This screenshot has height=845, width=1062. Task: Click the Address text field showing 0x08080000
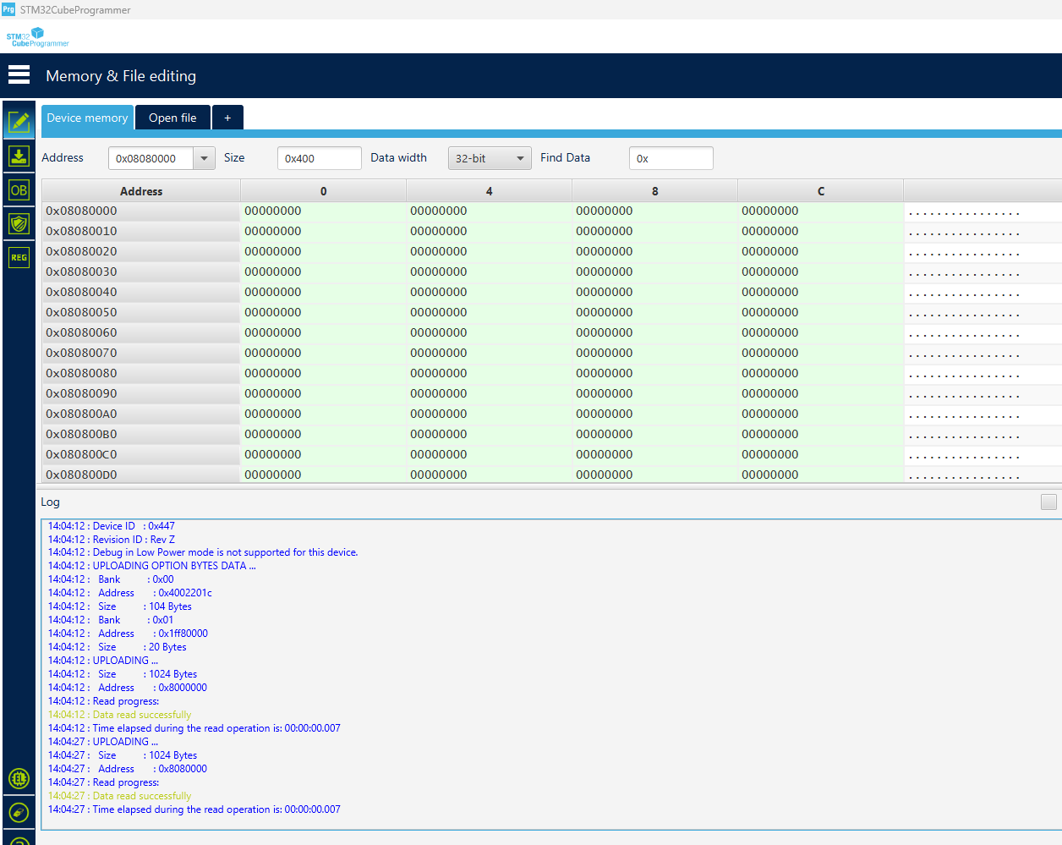pyautogui.click(x=151, y=158)
